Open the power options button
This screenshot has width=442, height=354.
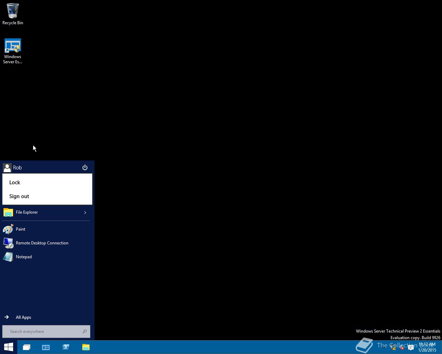click(85, 168)
